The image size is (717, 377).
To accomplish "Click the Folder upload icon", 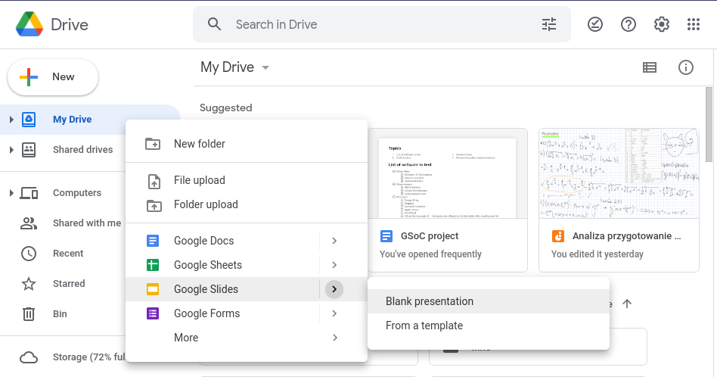I will [154, 206].
